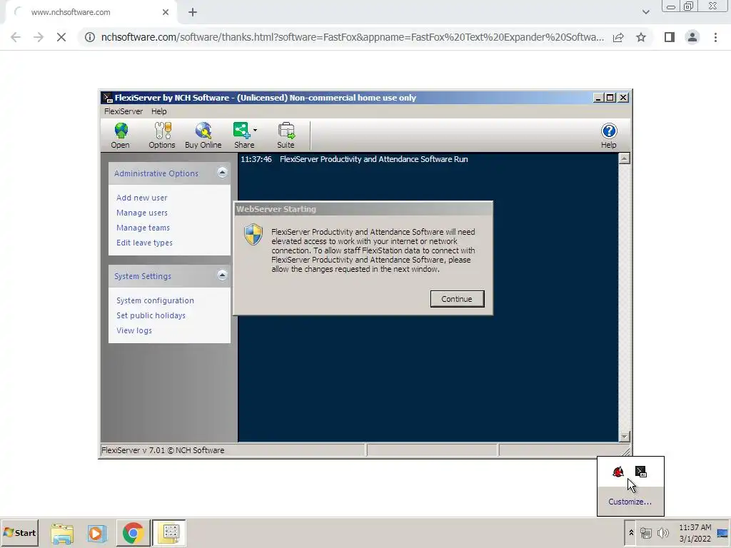Open the View logs link
This screenshot has height=548, width=731.
(134, 330)
